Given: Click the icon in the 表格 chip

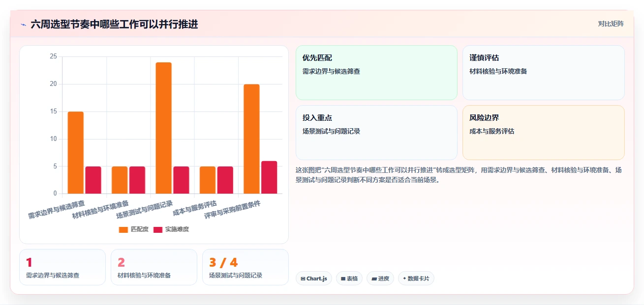Looking at the screenshot, I should pos(343,278).
